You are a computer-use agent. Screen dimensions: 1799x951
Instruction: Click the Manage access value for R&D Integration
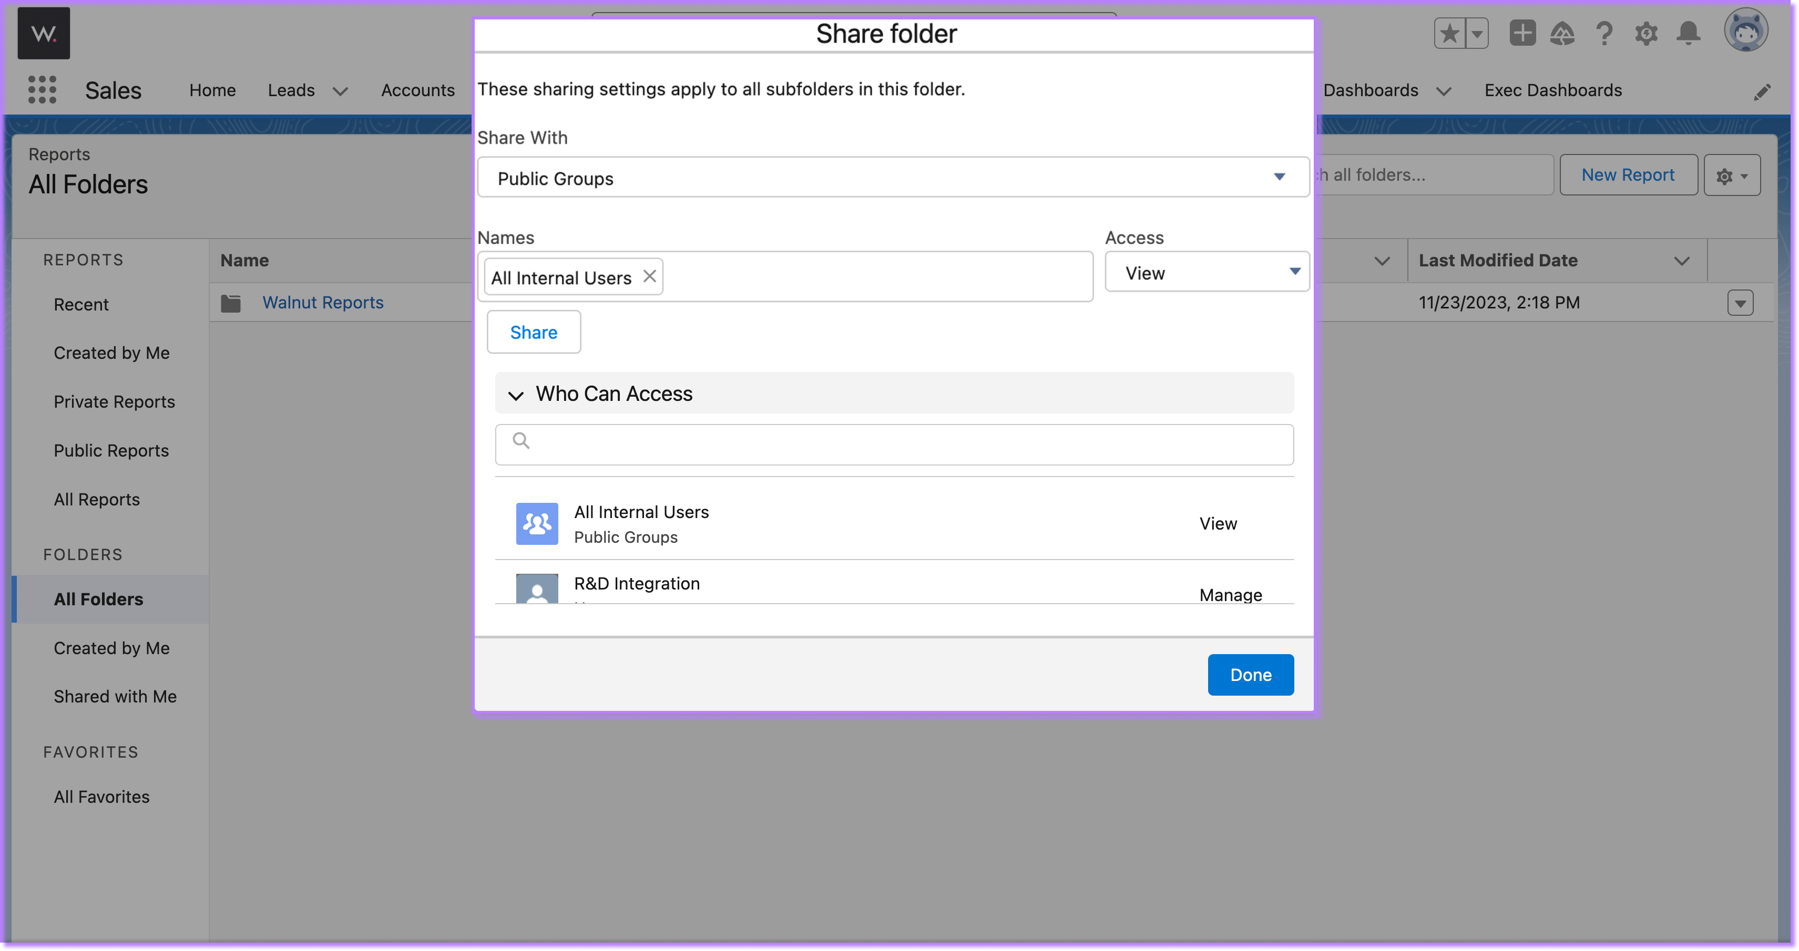(x=1231, y=594)
